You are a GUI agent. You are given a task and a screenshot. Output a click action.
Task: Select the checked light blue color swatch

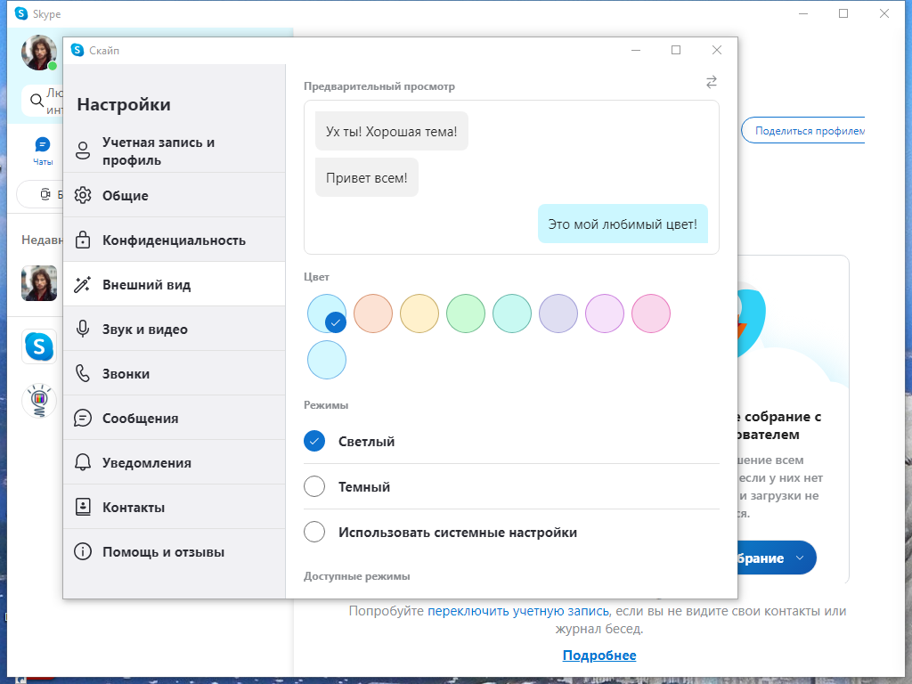[x=327, y=313]
